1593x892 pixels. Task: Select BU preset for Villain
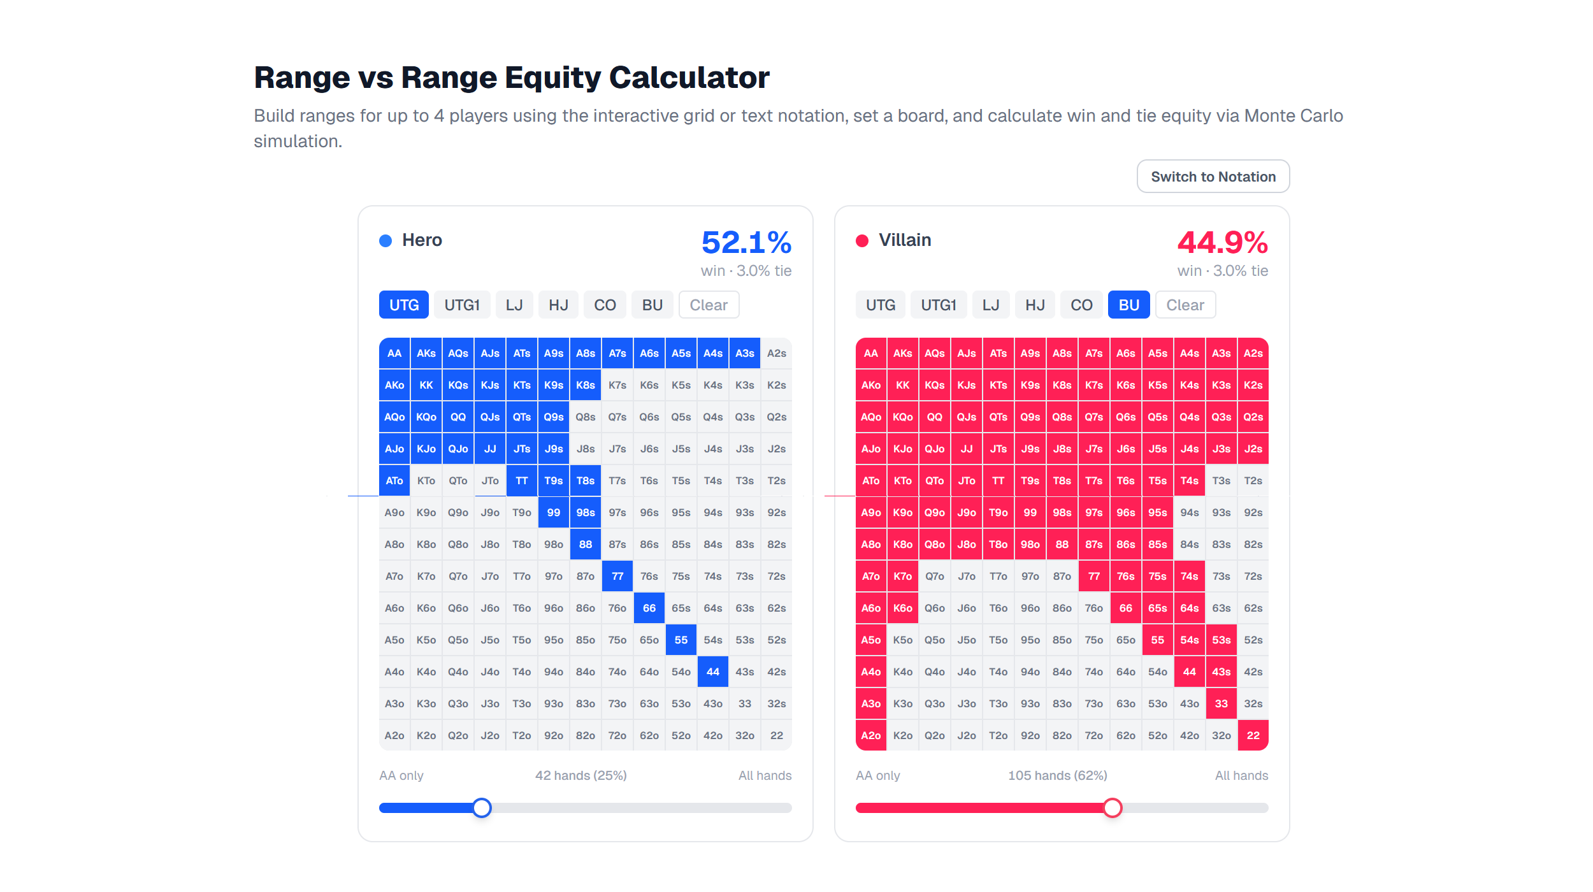pyautogui.click(x=1128, y=305)
